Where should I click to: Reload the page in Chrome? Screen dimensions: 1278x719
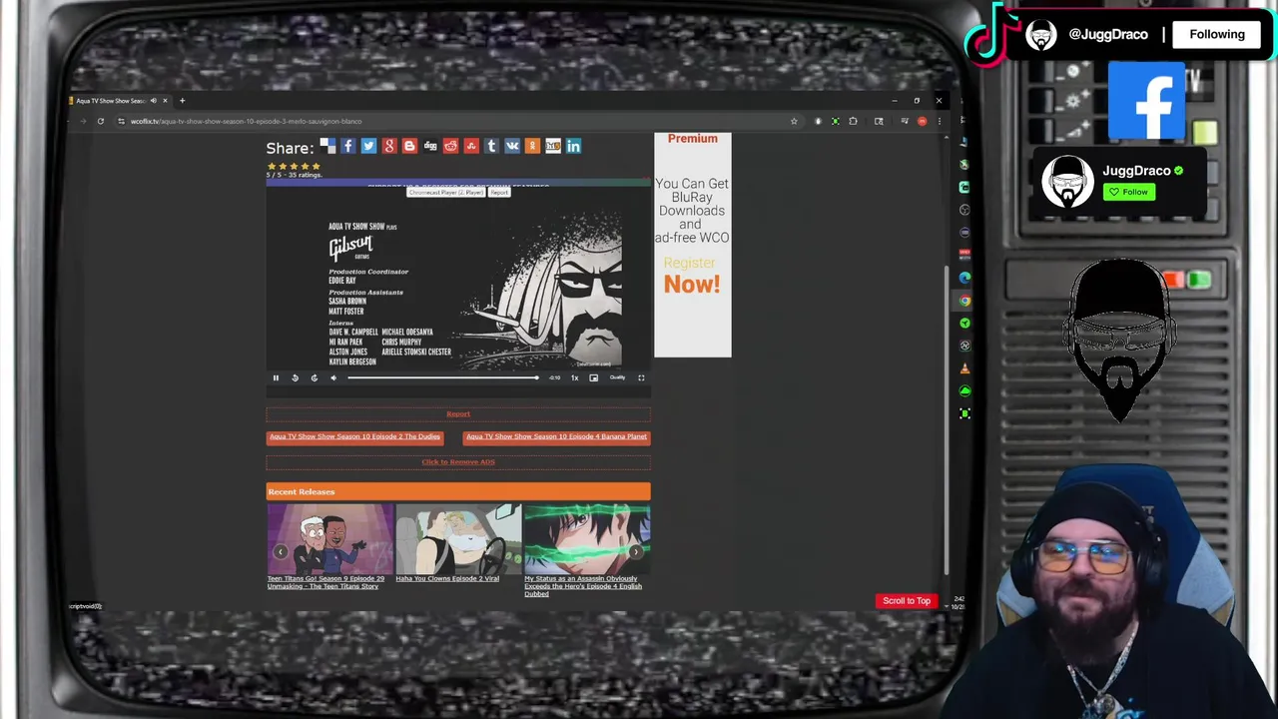point(100,121)
